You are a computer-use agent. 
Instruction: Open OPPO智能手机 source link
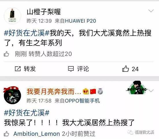pos(82,101)
